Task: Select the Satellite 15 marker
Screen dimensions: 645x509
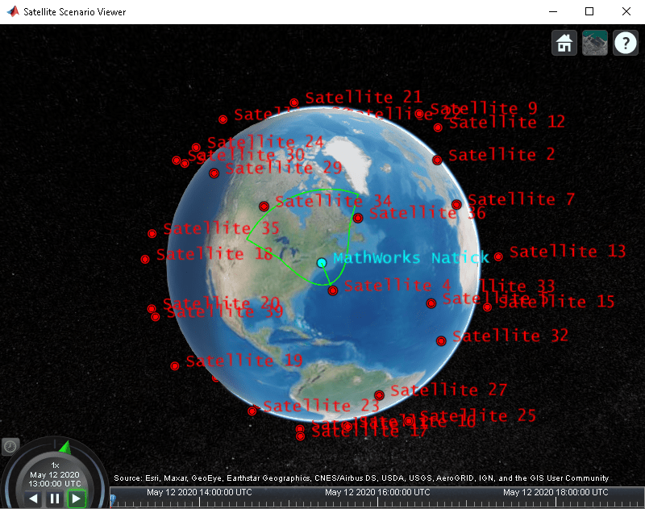Action: 488,307
